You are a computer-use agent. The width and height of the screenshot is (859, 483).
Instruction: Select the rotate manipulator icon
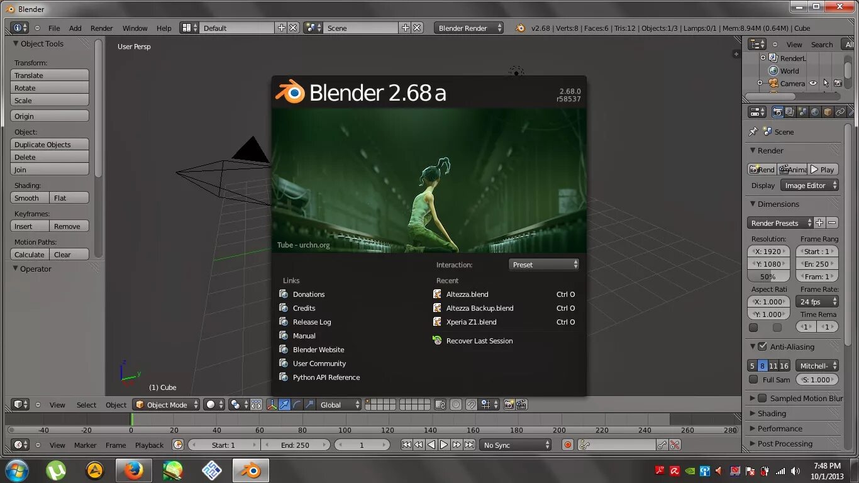[297, 404]
